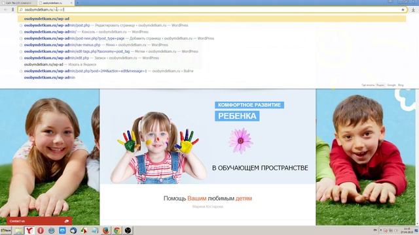Open the light blue document taskbar icon
The height and width of the screenshot is (235, 419).
tap(95, 230)
